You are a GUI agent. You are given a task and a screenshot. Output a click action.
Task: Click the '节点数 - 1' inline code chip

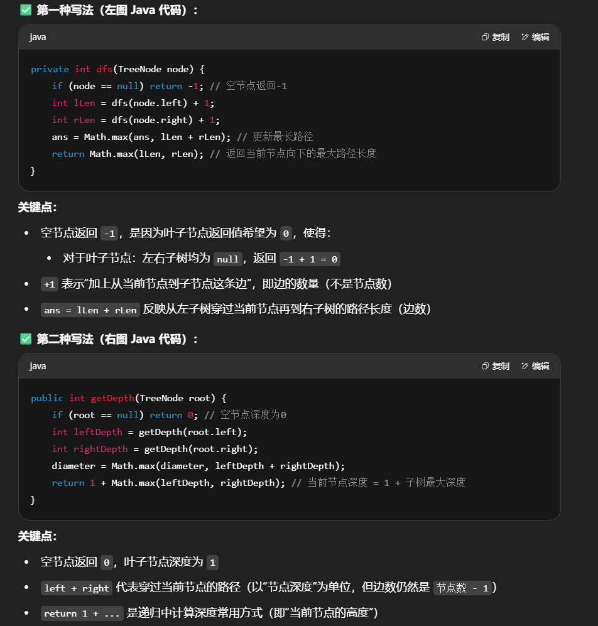pos(463,588)
